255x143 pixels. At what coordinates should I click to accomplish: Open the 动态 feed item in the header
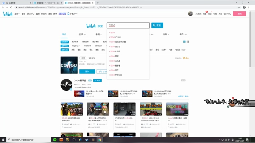pyautogui.click(x=210, y=14)
